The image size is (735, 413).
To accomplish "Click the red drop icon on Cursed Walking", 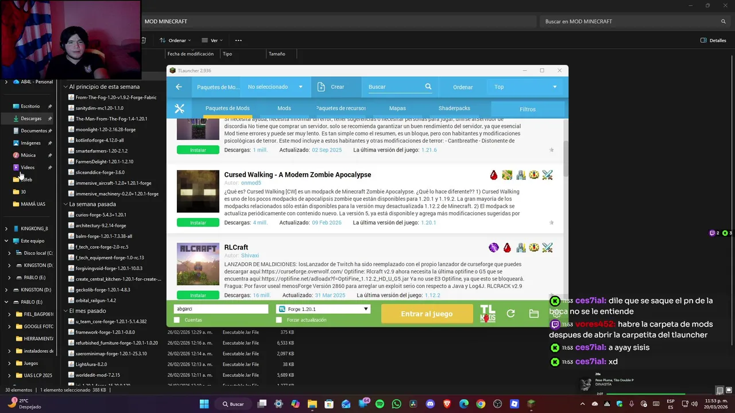I will pos(493,175).
